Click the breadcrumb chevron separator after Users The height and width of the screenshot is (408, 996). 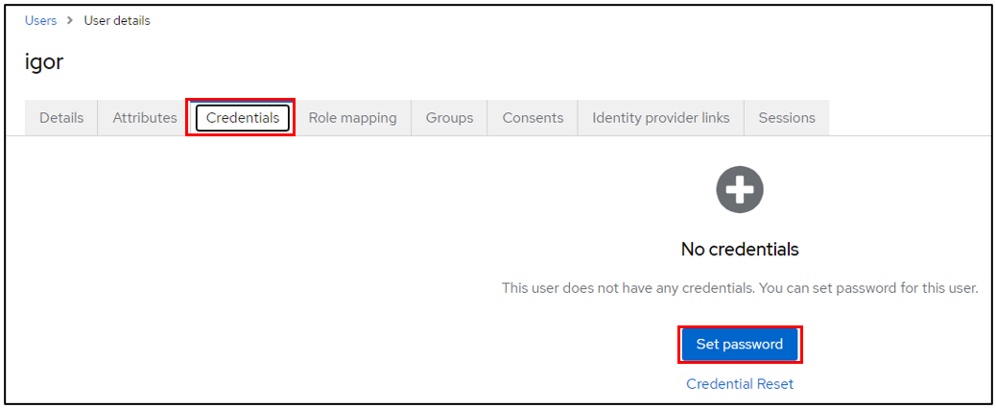[x=70, y=21]
